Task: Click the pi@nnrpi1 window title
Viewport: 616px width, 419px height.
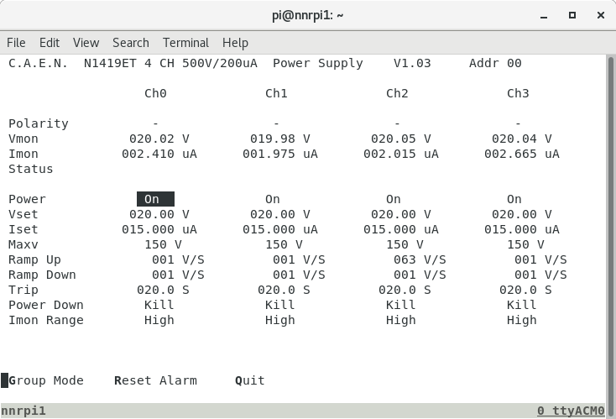Action: tap(308, 15)
